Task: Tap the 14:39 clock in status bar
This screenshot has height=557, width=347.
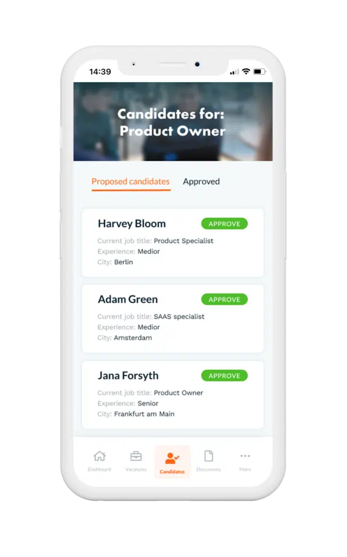Action: click(x=100, y=72)
